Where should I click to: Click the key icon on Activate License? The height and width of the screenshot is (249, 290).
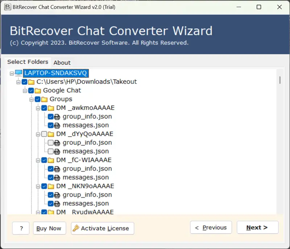pos(76,228)
